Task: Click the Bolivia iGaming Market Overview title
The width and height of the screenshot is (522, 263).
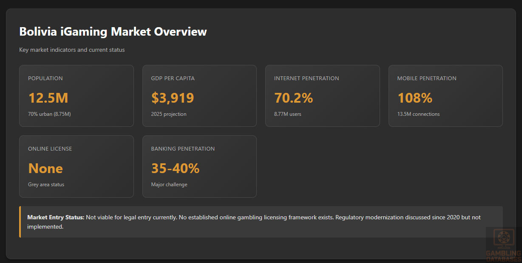Action: (x=113, y=32)
